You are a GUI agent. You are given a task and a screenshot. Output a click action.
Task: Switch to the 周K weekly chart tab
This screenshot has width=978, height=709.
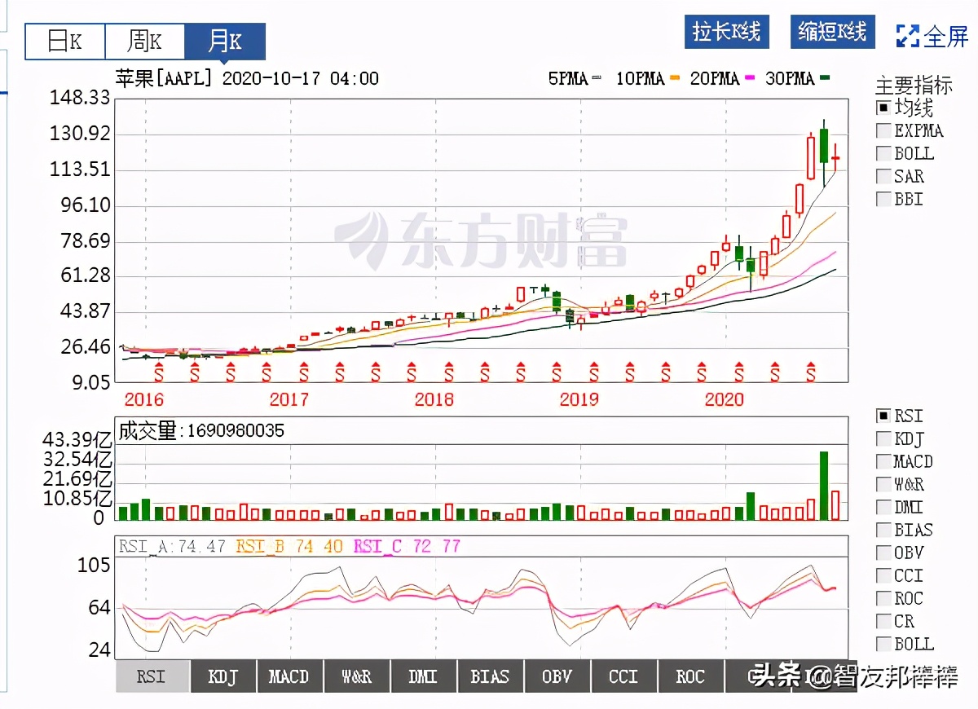(144, 41)
